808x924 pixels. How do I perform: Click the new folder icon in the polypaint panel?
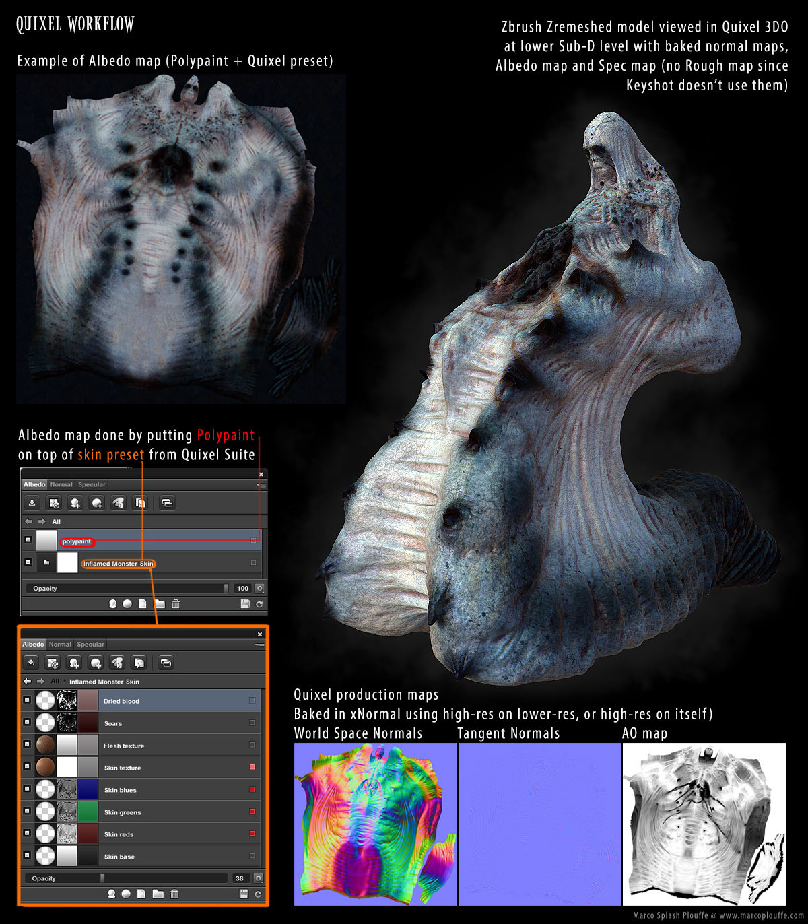(x=159, y=604)
